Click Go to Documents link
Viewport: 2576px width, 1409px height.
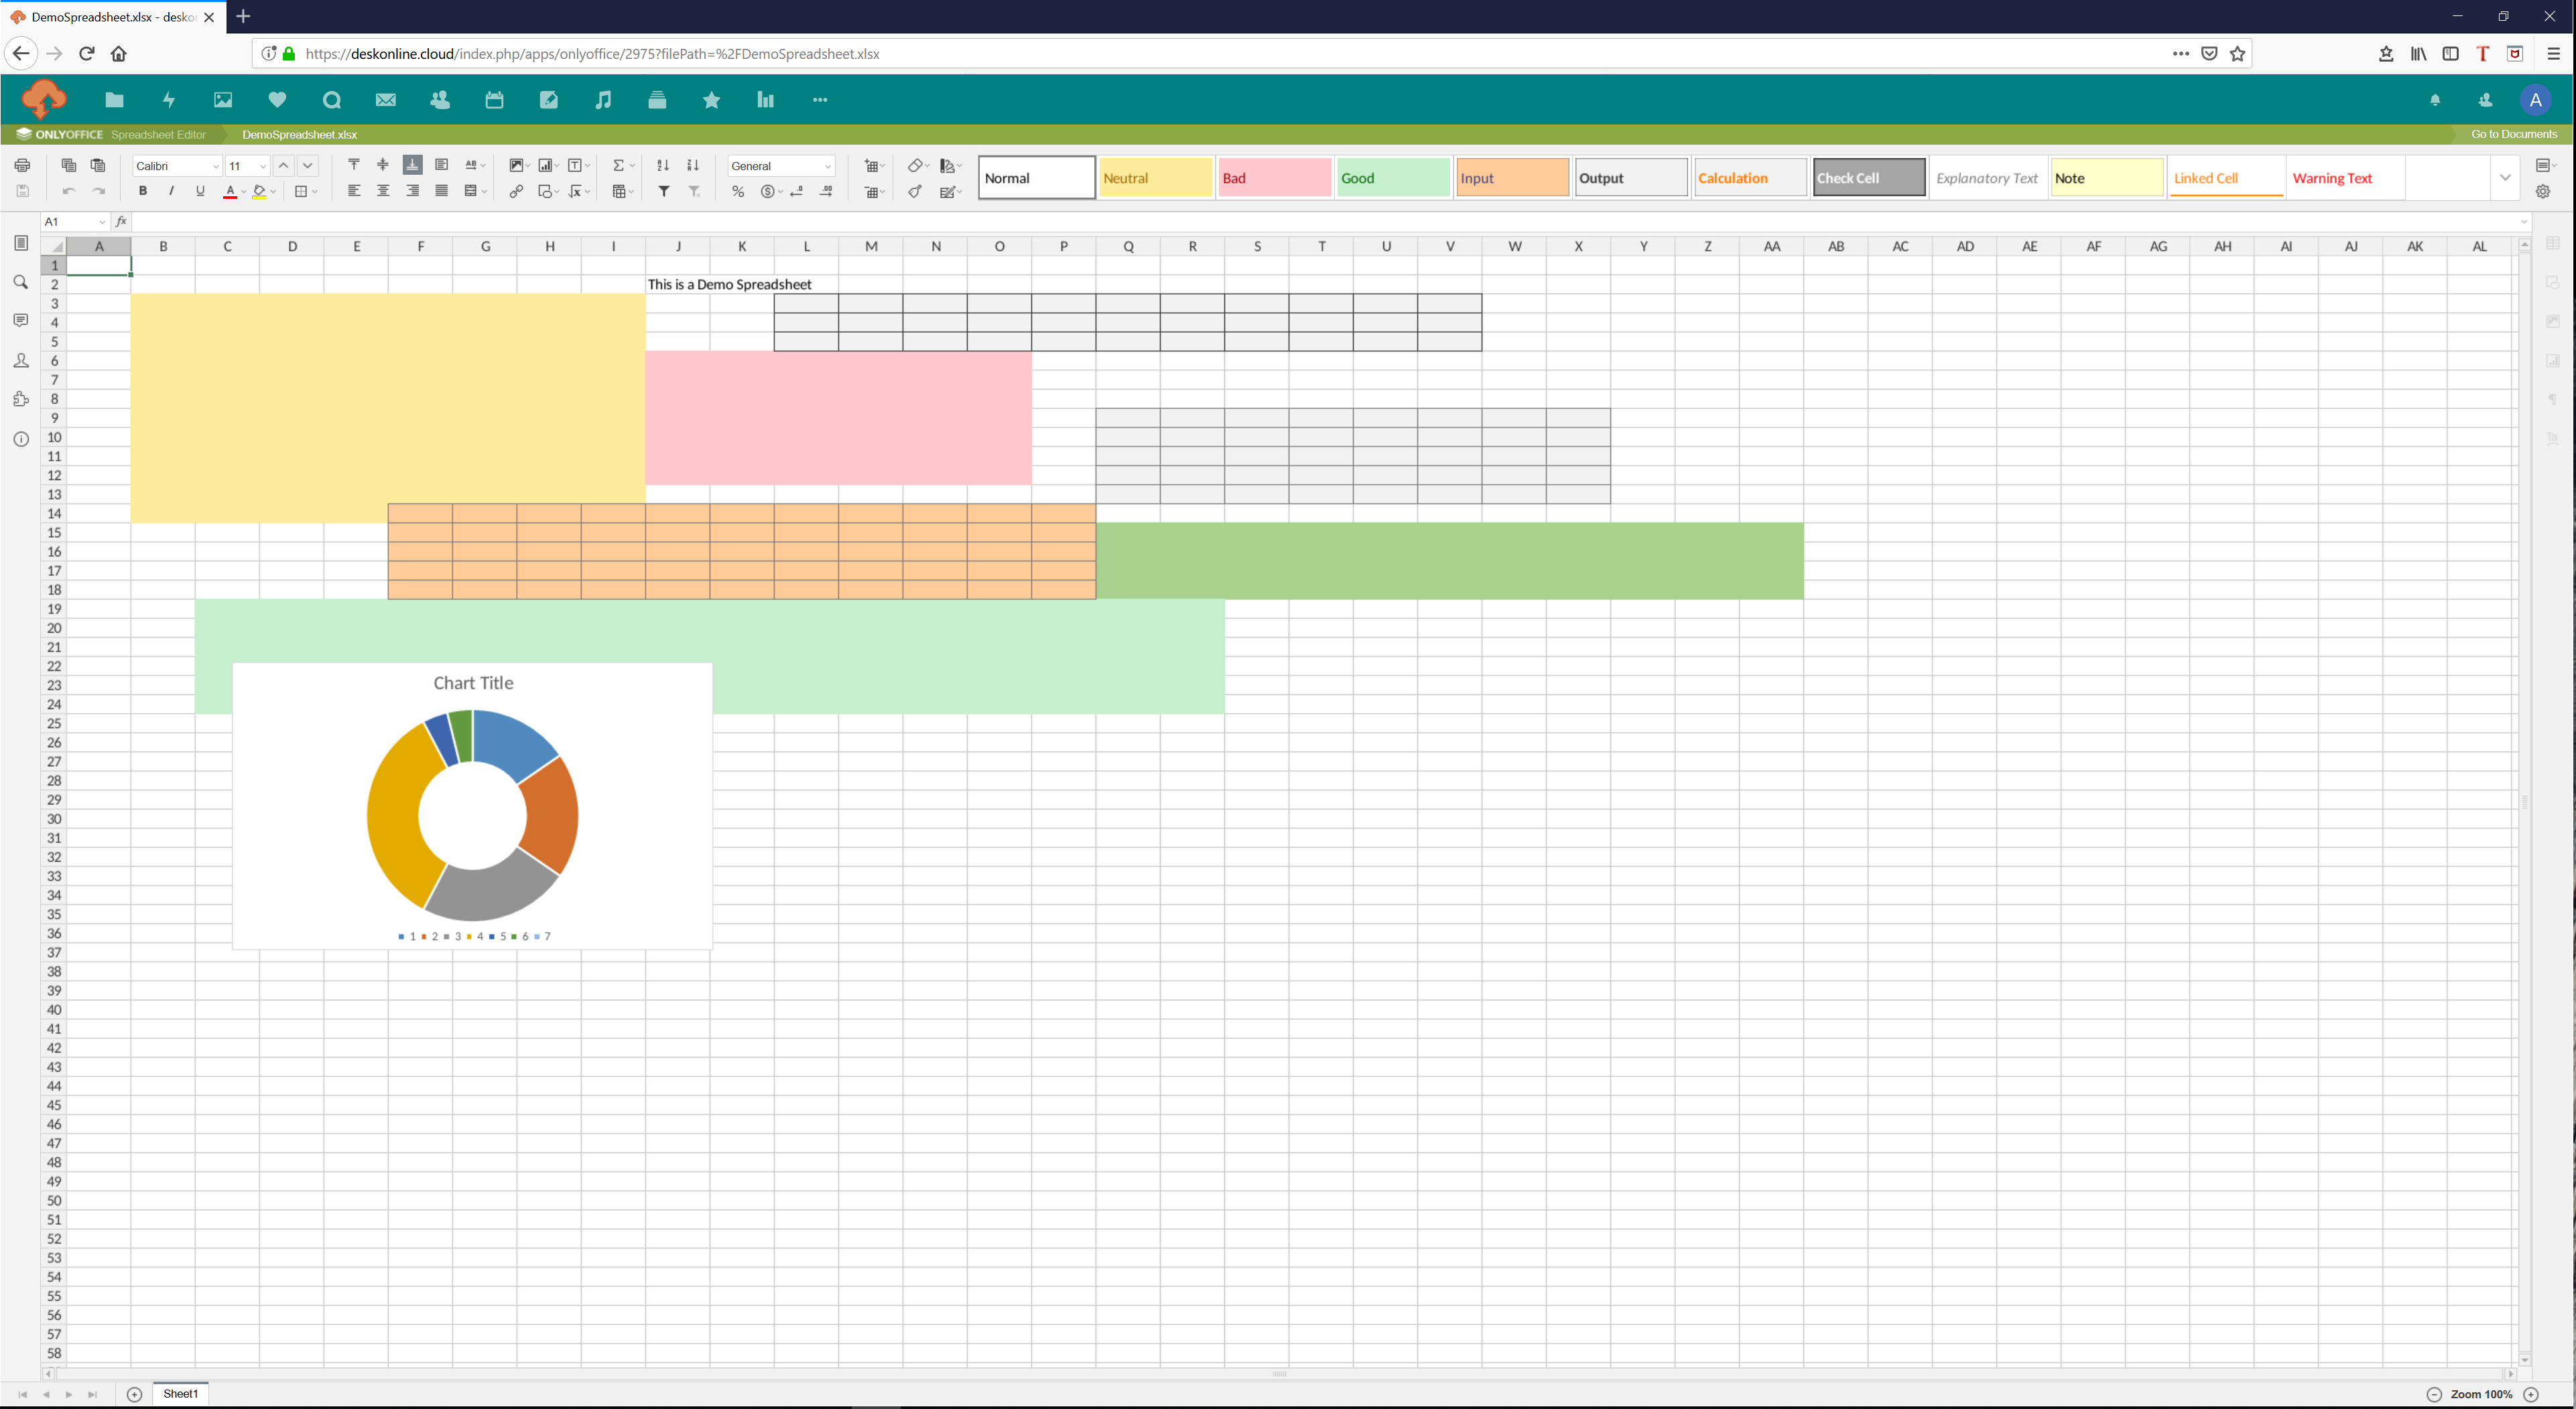coord(2514,134)
